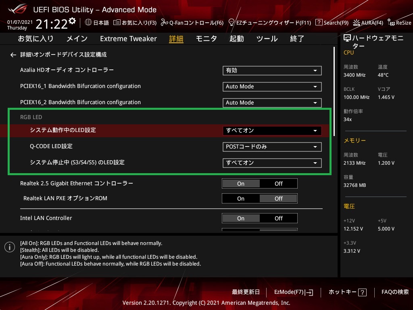Select PCIEX16_1 Bandwidth Bifurcation configuration label
The width and height of the screenshot is (413, 310).
80,86
